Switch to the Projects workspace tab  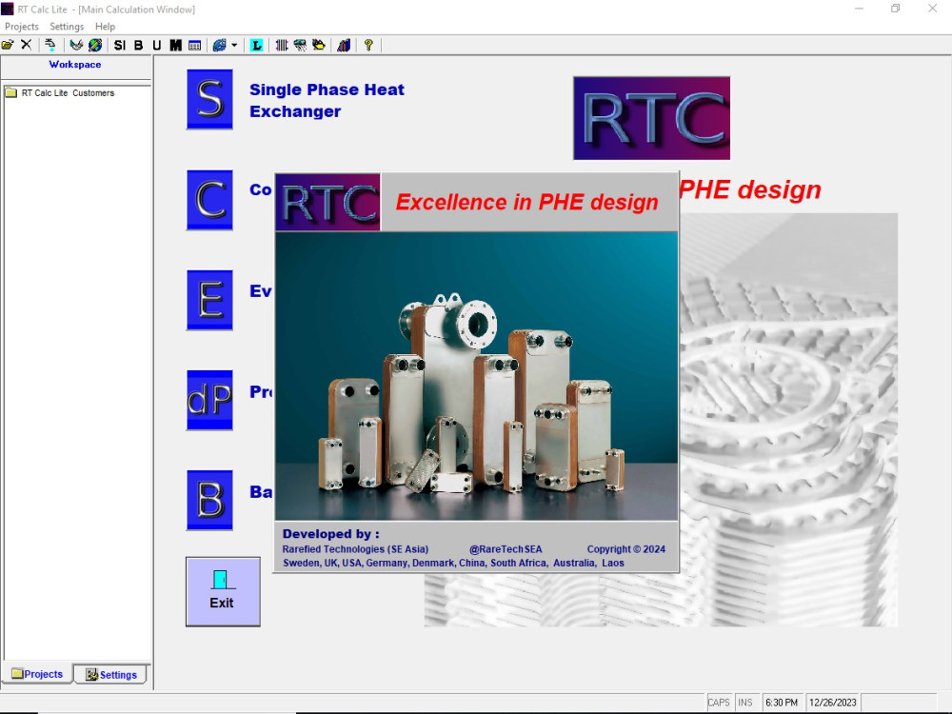(38, 674)
